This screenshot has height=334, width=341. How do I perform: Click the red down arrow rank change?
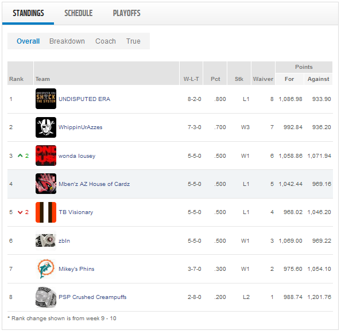click(x=20, y=212)
